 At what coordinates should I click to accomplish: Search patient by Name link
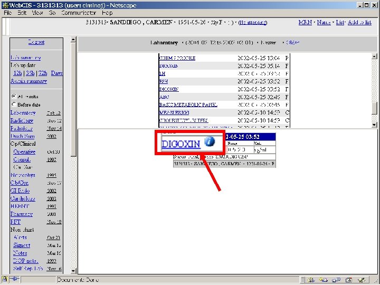(324, 22)
